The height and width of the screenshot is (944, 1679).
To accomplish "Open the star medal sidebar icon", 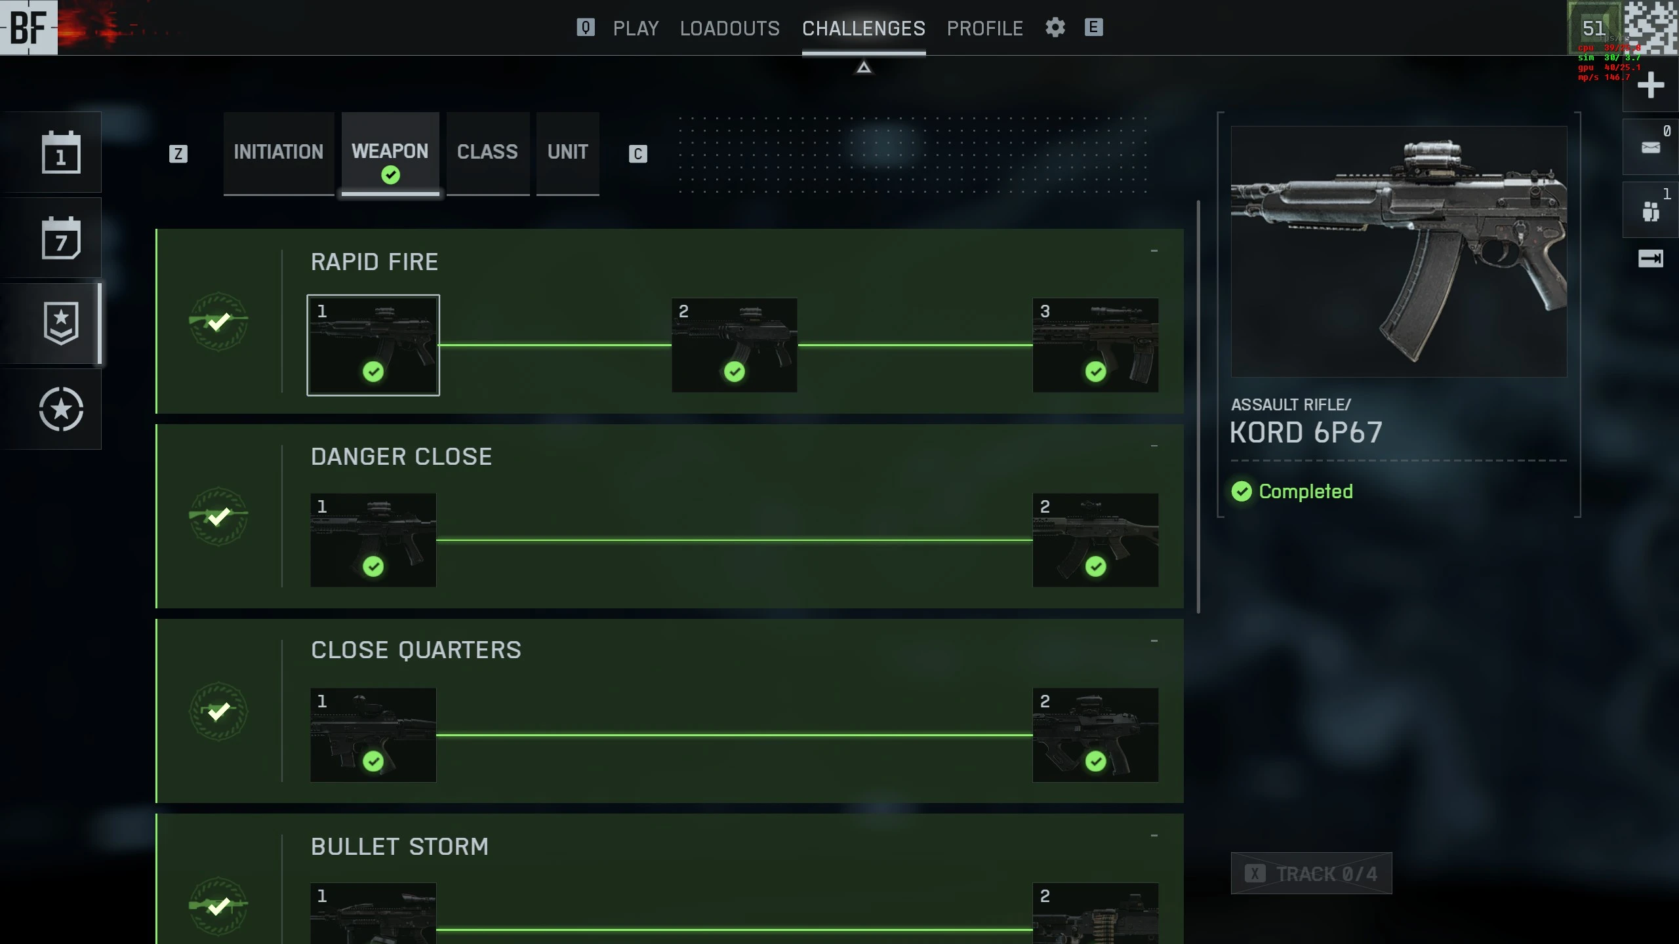I will [x=61, y=409].
